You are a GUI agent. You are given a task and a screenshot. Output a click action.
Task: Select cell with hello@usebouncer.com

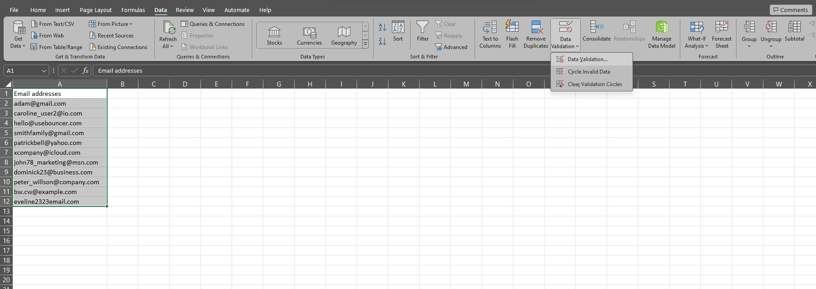tap(48, 123)
